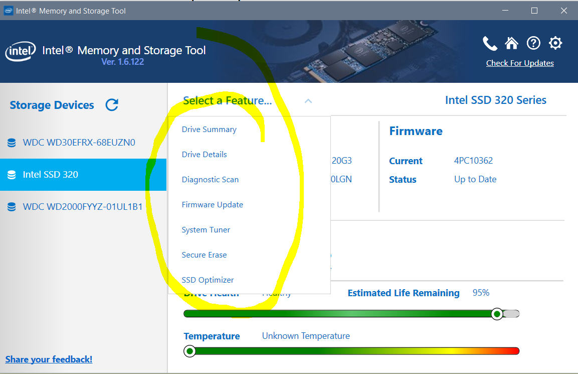The height and width of the screenshot is (374, 578).
Task: Choose System Tuner from the feature menu
Action: click(206, 229)
